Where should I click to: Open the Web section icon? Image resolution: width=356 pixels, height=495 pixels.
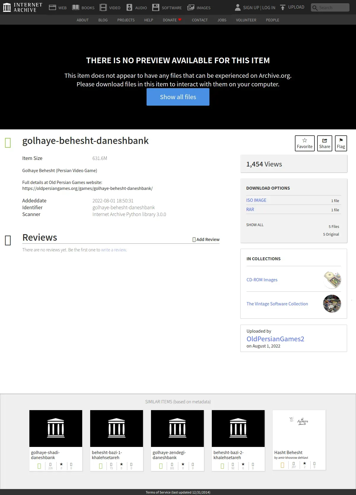tap(53, 7)
